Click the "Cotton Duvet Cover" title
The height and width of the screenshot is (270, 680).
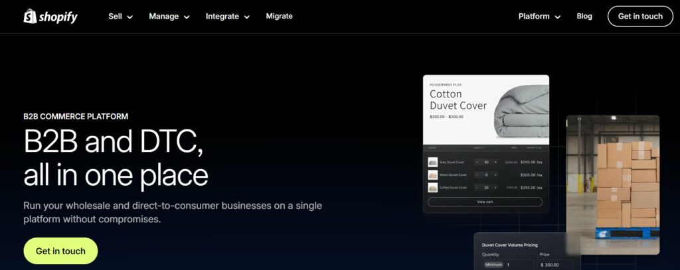[x=458, y=100]
